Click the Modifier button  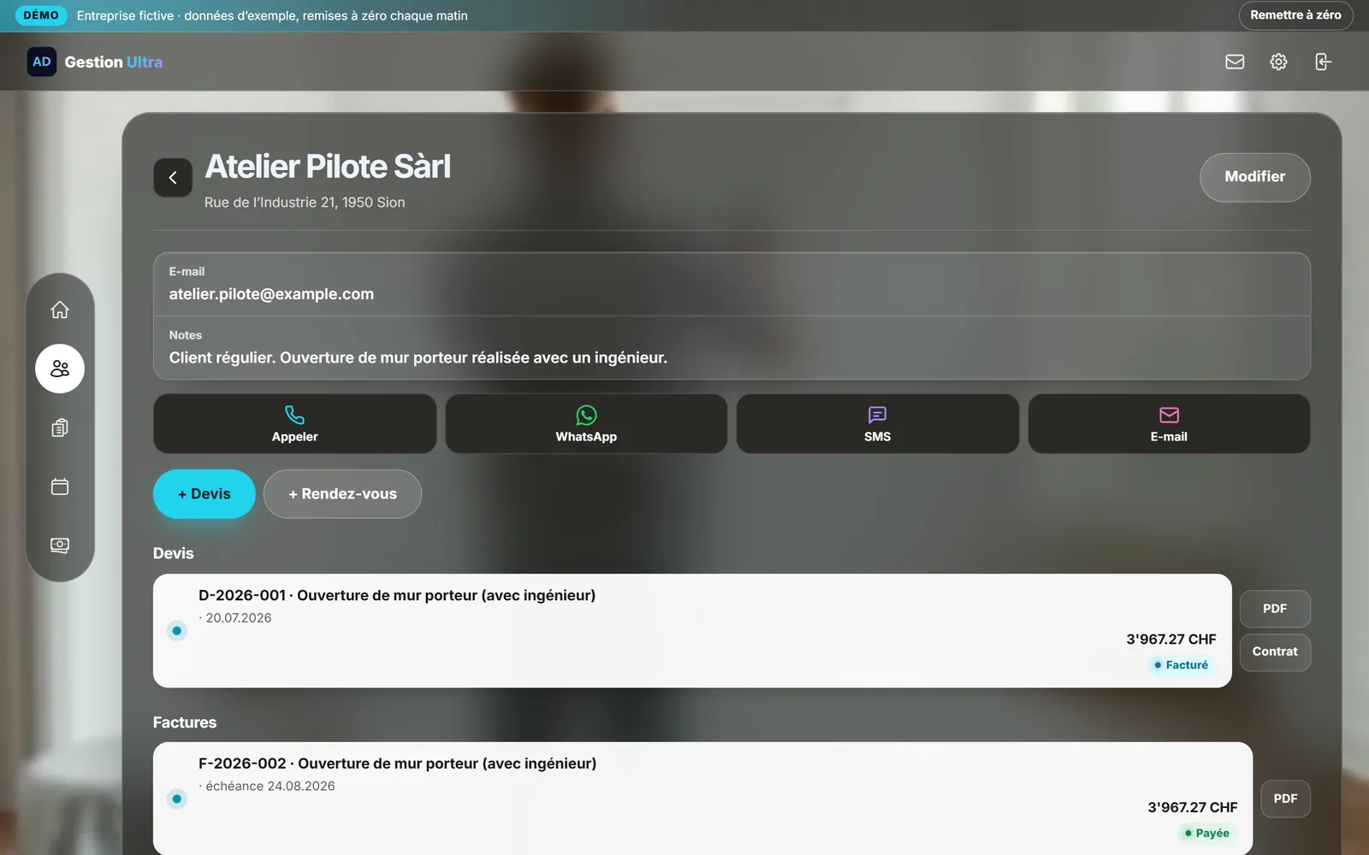pyautogui.click(x=1255, y=177)
